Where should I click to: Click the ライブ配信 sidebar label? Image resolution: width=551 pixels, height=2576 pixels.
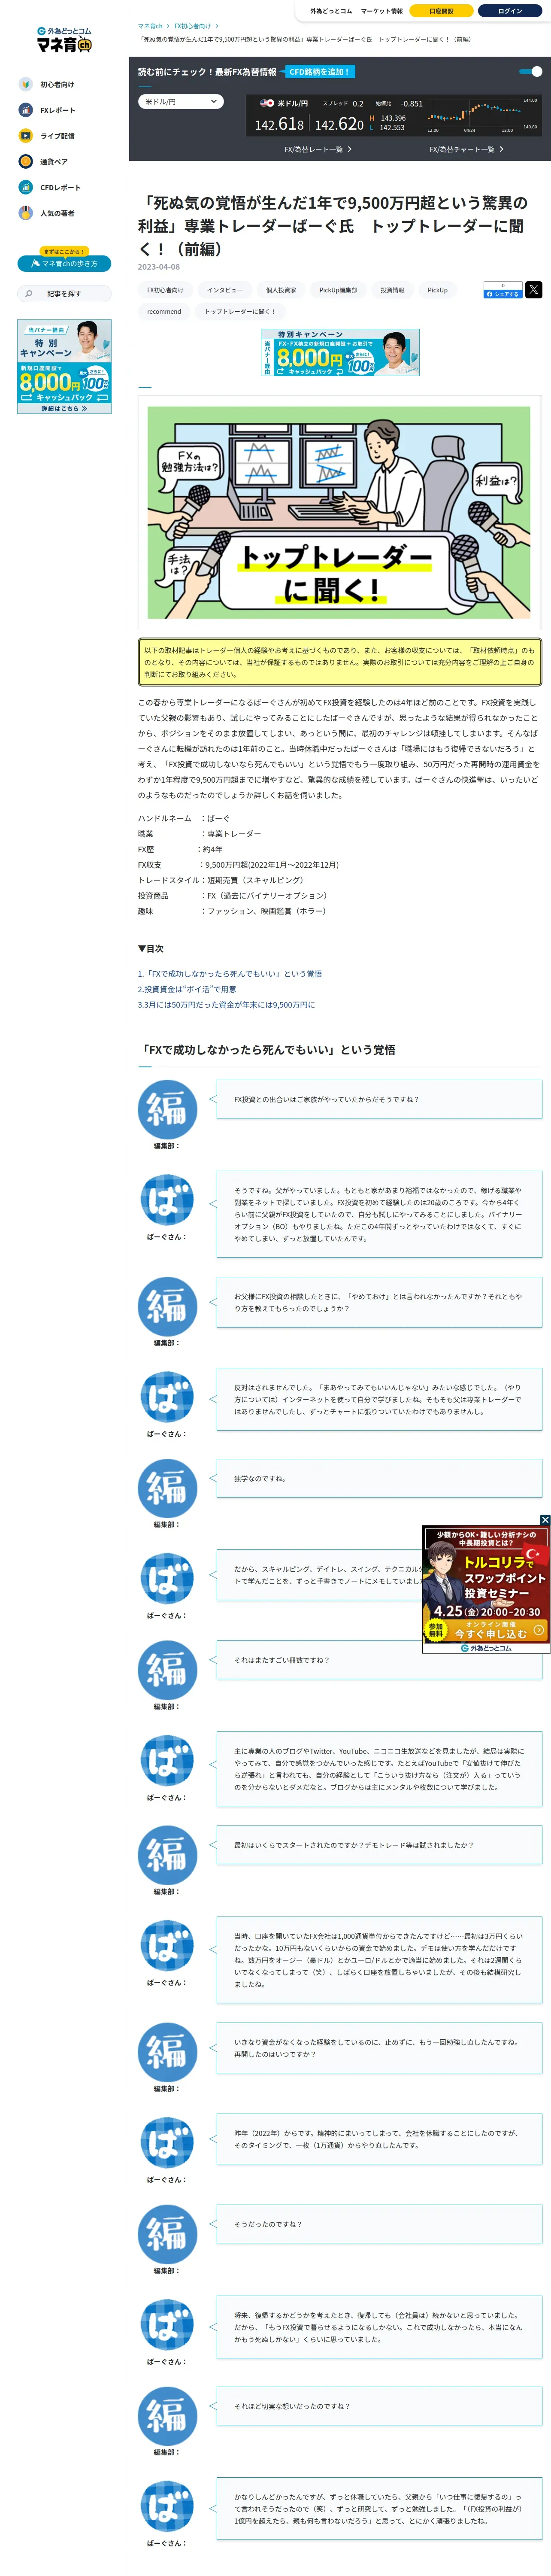pyautogui.click(x=57, y=136)
